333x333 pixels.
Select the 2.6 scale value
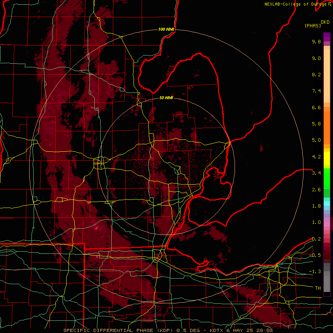point(316,190)
